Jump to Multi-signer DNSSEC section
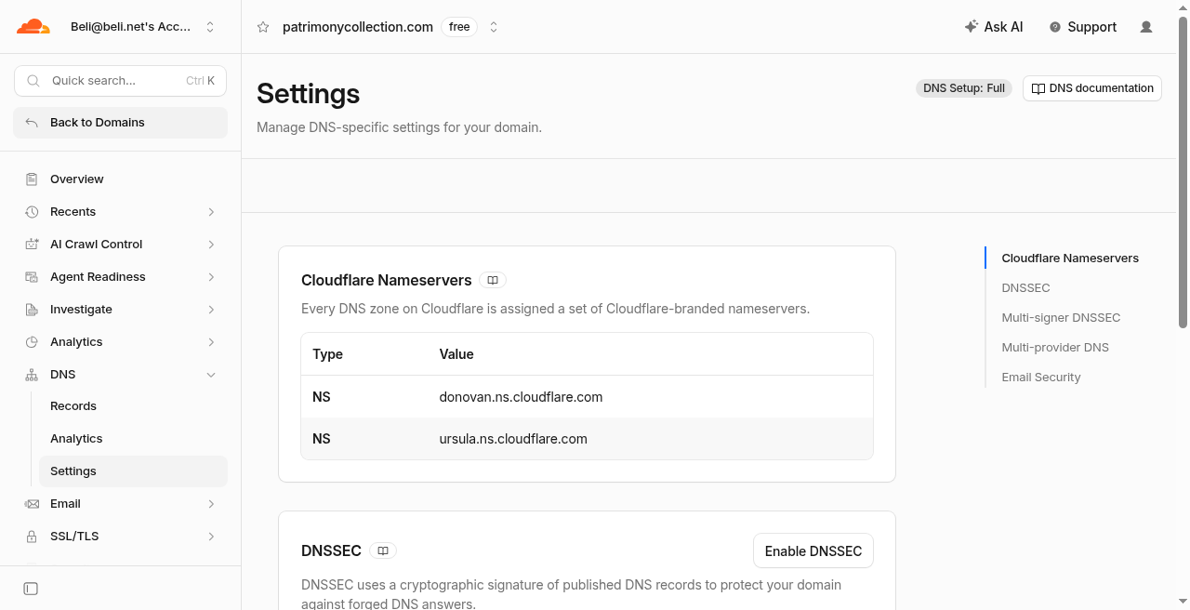This screenshot has width=1190, height=610. tap(1061, 318)
